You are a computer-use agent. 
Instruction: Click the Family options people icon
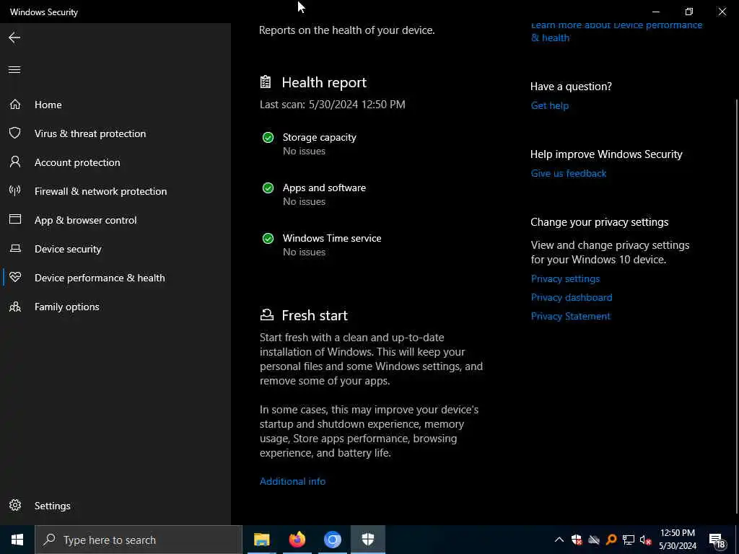[15, 307]
